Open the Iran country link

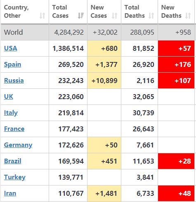pos(10,193)
